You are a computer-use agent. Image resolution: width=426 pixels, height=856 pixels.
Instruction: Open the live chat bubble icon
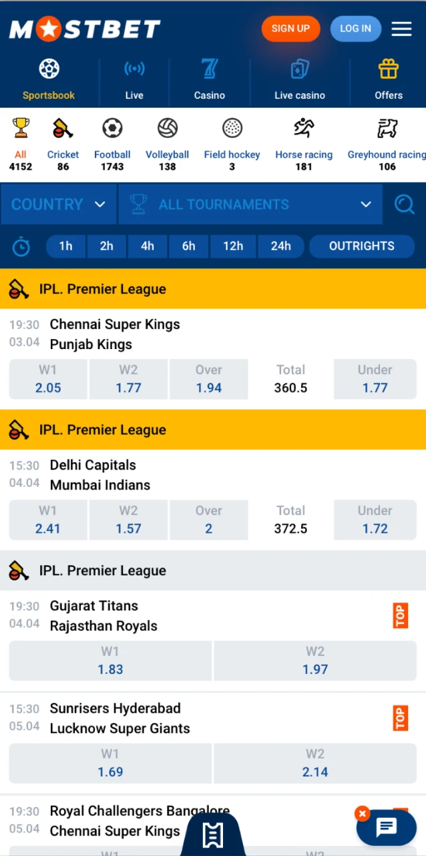(387, 827)
